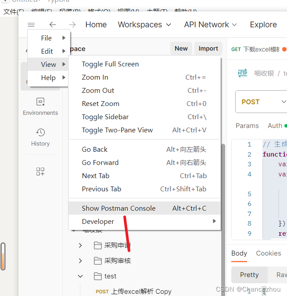Select Show Postman Console

coord(144,208)
